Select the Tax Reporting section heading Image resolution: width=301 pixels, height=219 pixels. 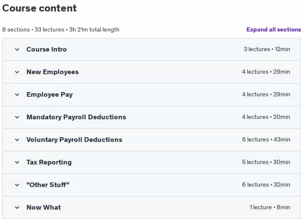click(49, 162)
